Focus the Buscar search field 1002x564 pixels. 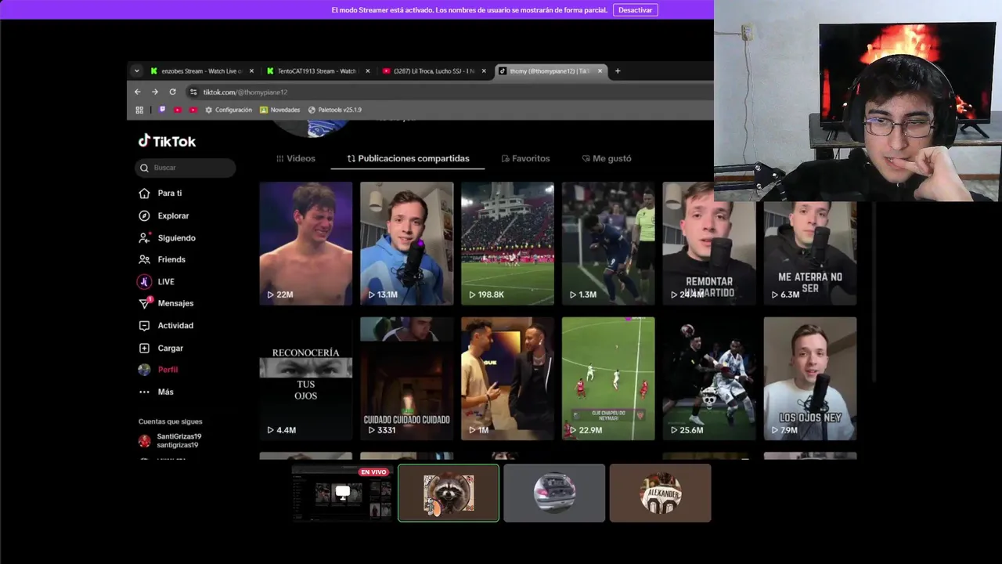(185, 168)
